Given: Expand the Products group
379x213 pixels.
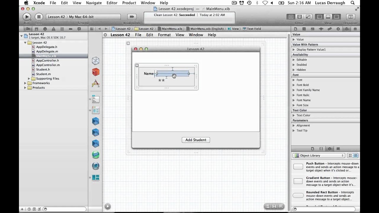Looking at the screenshot, I should pos(25,88).
